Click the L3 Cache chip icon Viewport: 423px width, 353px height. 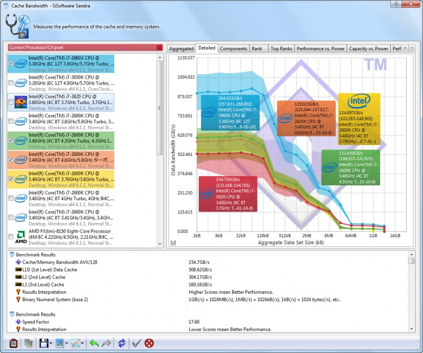(x=19, y=284)
